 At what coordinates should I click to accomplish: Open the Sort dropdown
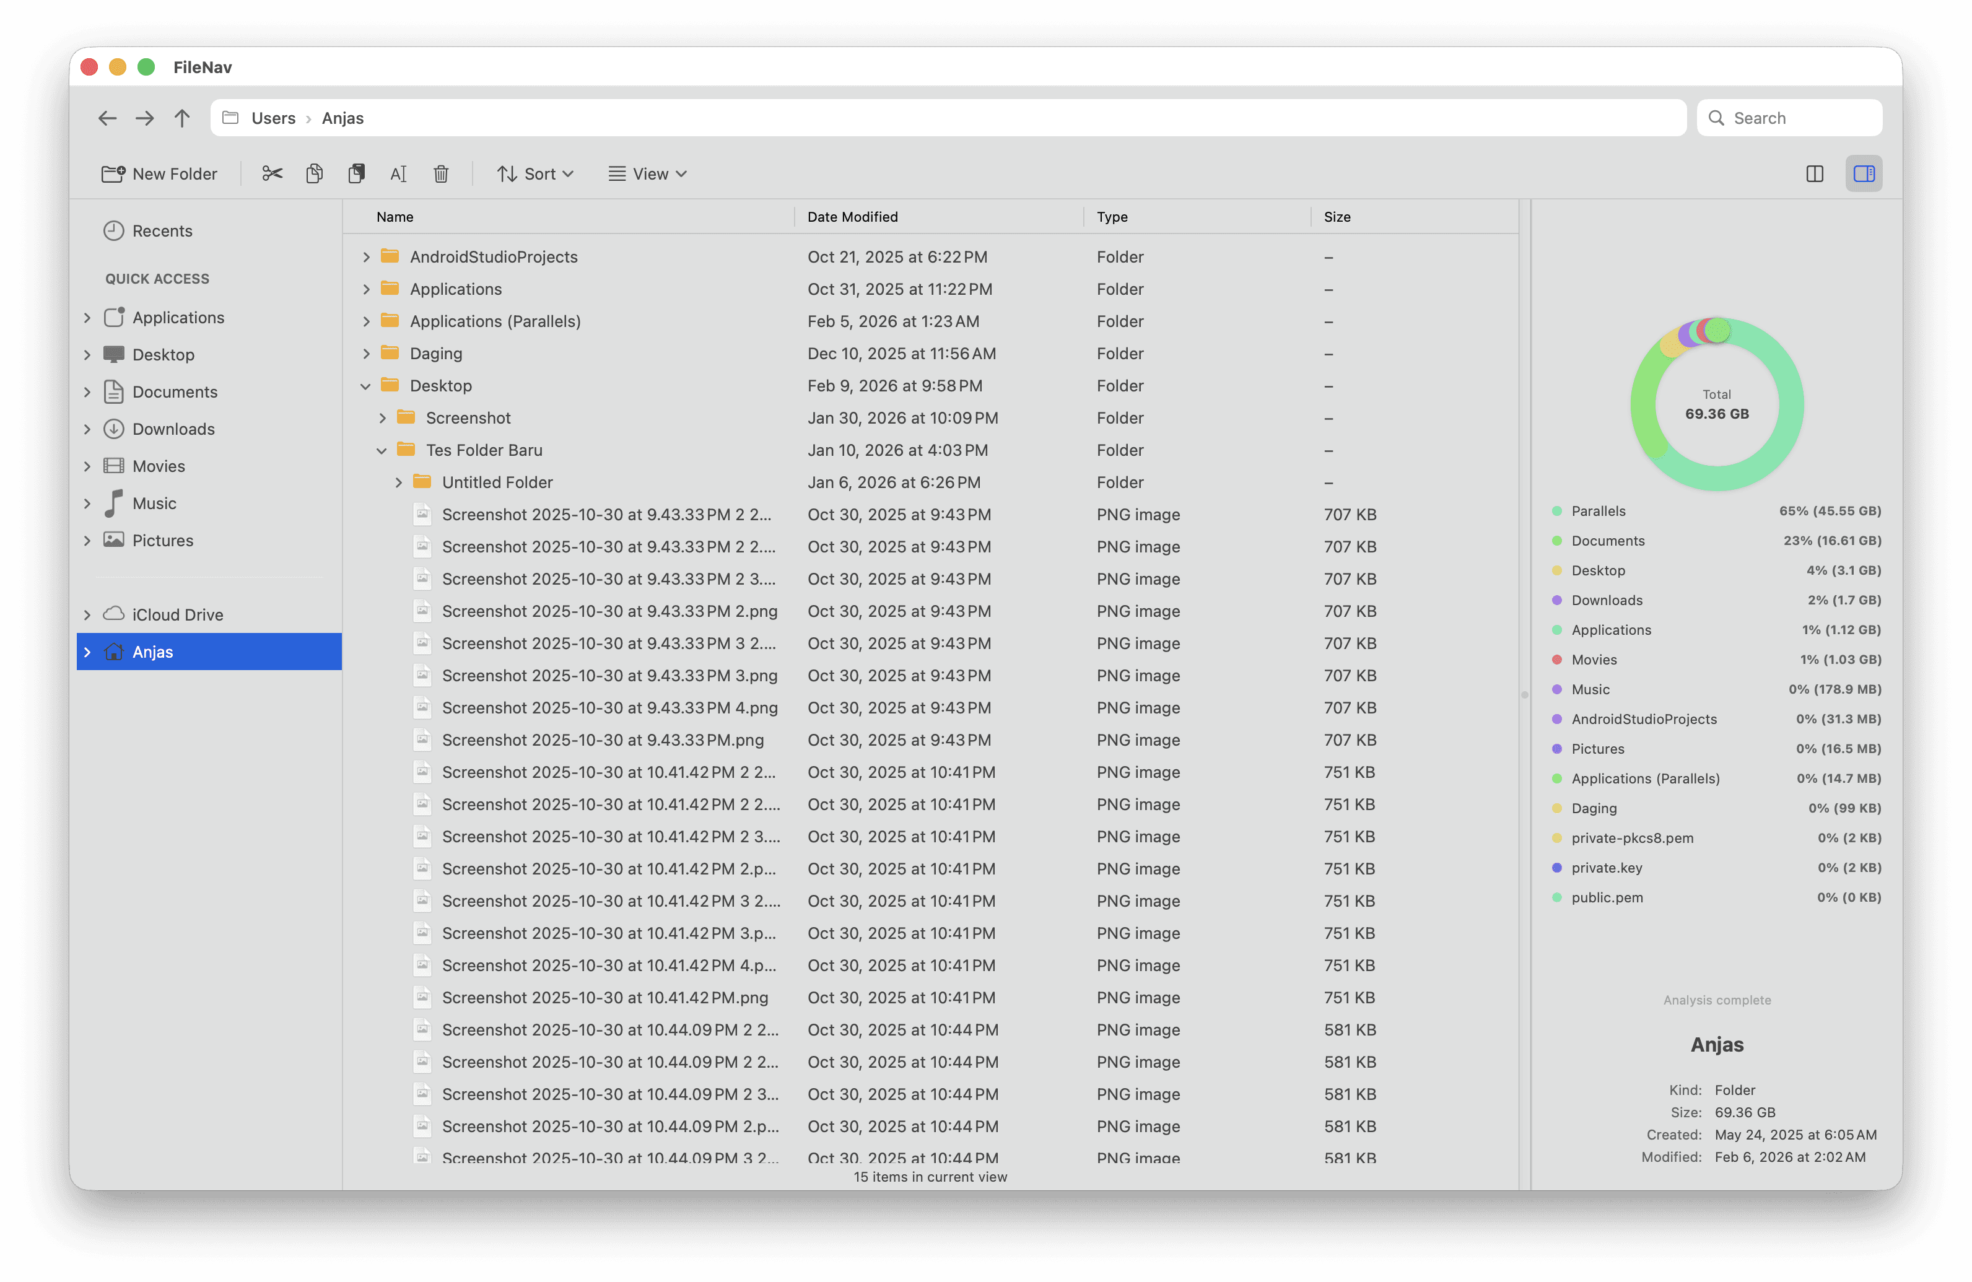pyautogui.click(x=535, y=173)
